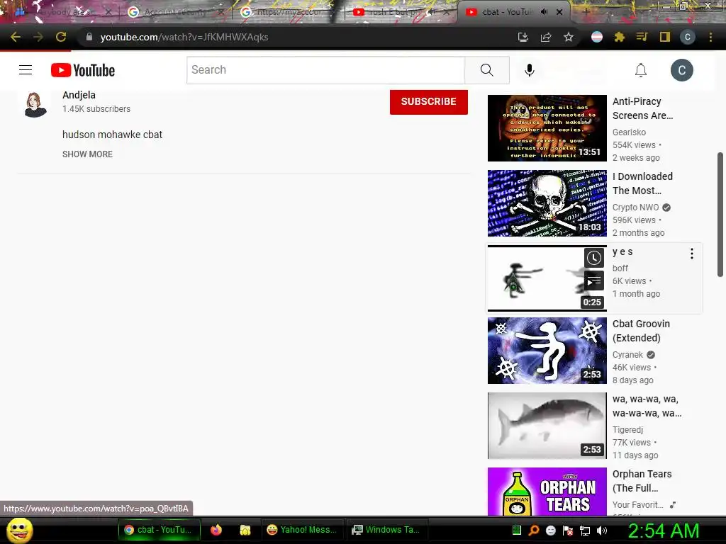Open the Windows Task Manager taskbar button
Image resolution: width=726 pixels, height=544 pixels.
coord(386,530)
